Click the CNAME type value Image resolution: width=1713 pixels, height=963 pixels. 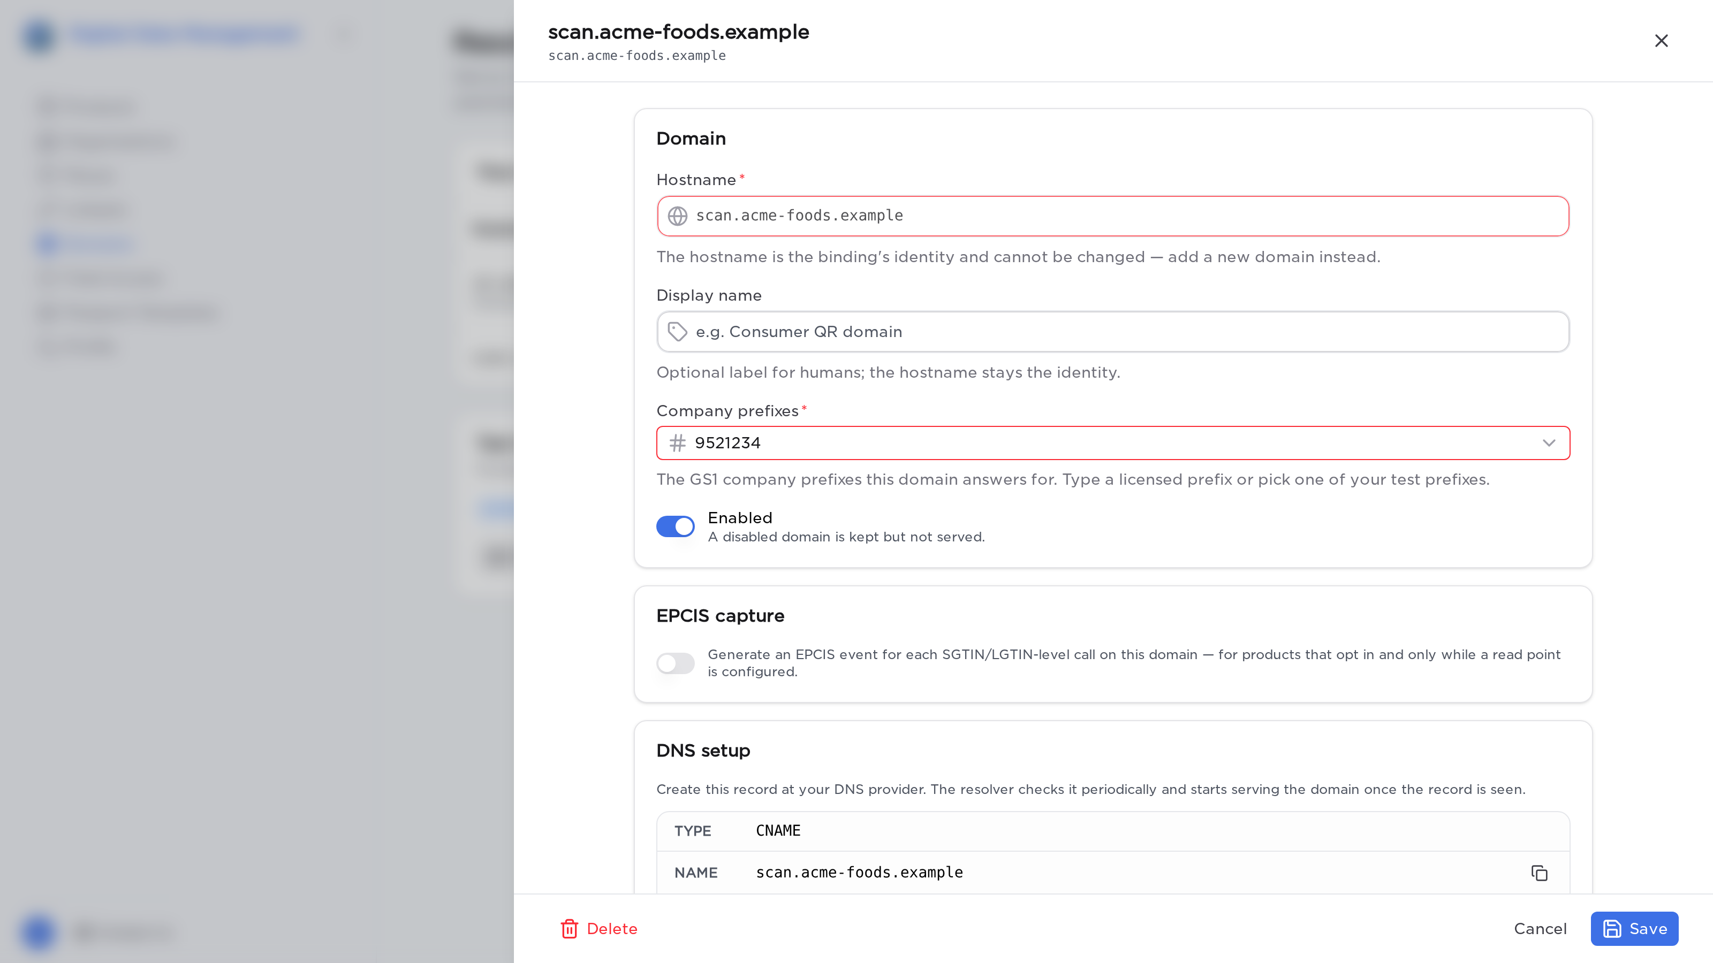(778, 831)
